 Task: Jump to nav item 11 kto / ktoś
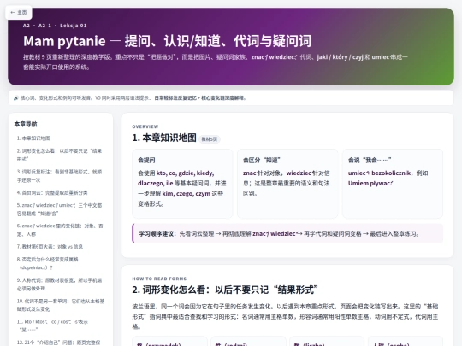coord(52,325)
